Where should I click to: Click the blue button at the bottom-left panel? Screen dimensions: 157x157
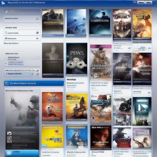[x=22, y=153]
